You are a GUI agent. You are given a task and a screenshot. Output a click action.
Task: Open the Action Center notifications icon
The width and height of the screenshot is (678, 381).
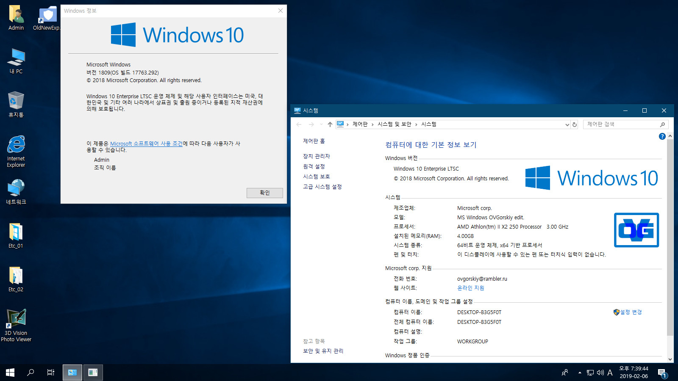[x=662, y=373]
